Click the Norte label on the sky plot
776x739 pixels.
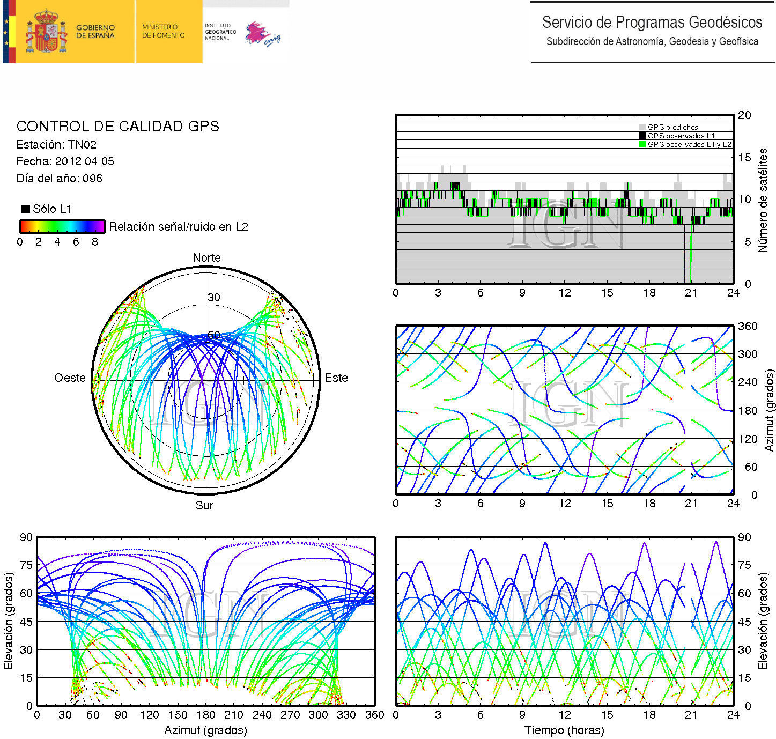click(x=206, y=258)
